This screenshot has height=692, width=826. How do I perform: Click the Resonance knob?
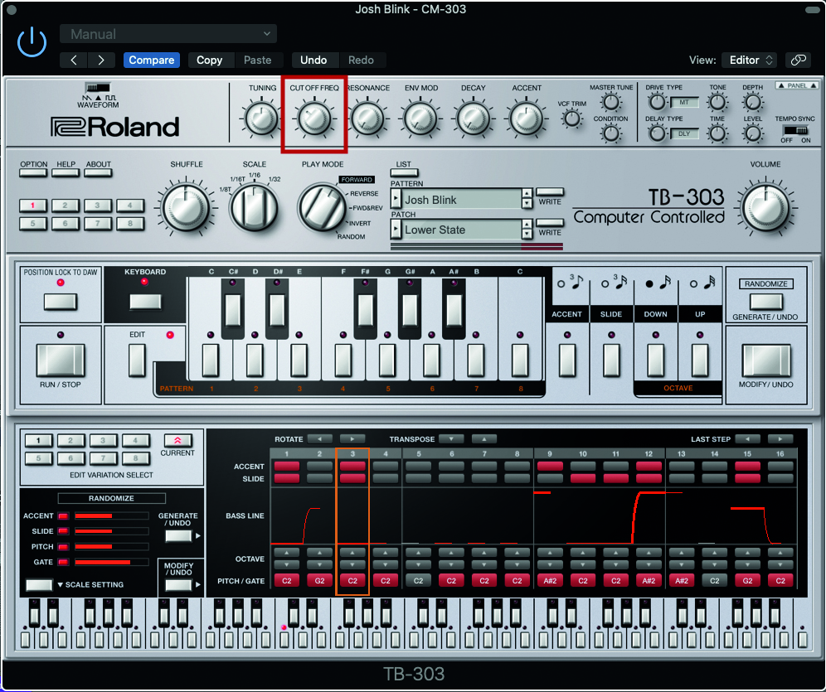[367, 119]
